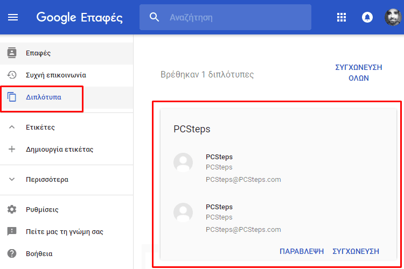Click the Βοήθεια help icon
This screenshot has height=269, width=404.
[12, 253]
